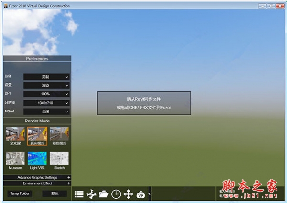Click the Fuzor app icon in title bar
Screen dimensions: 287x203
pyautogui.click(x=6, y=6)
